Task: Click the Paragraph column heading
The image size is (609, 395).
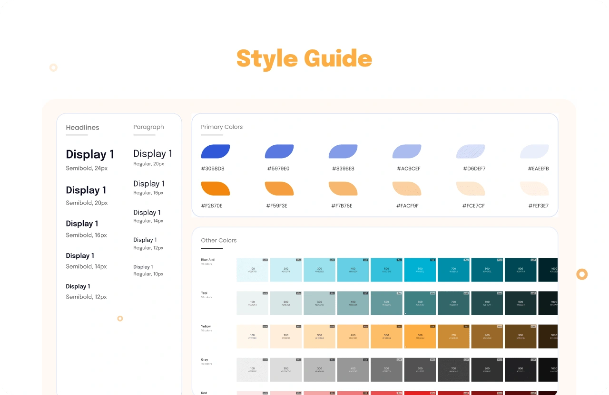Action: click(x=148, y=127)
